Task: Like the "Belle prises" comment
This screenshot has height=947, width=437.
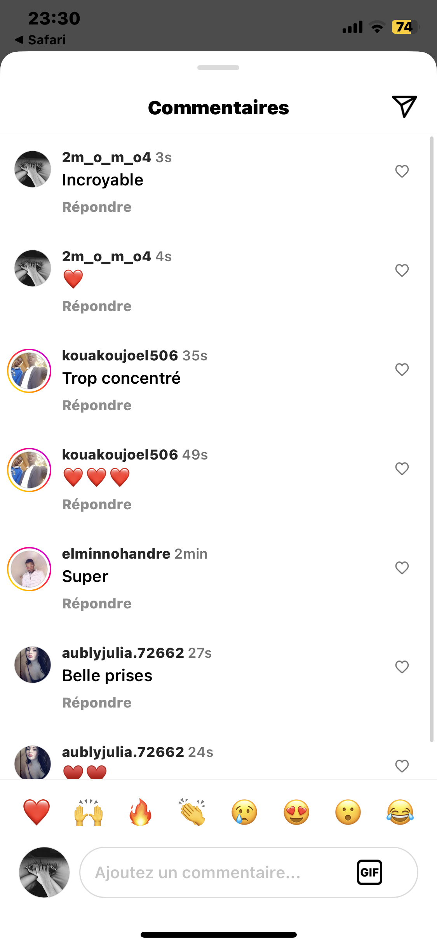Action: point(402,667)
